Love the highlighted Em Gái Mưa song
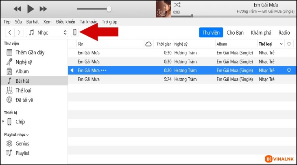Screen dimensions: 297x165 pyautogui.click(x=289, y=70)
